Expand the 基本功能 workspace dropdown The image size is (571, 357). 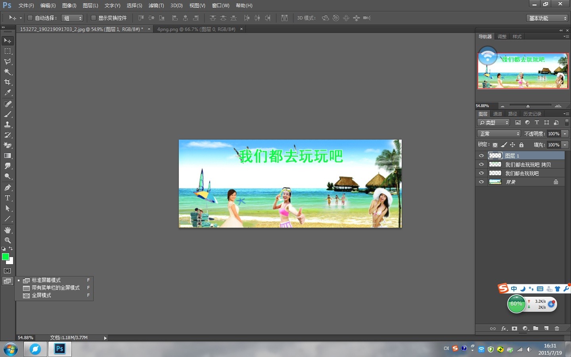click(x=547, y=18)
